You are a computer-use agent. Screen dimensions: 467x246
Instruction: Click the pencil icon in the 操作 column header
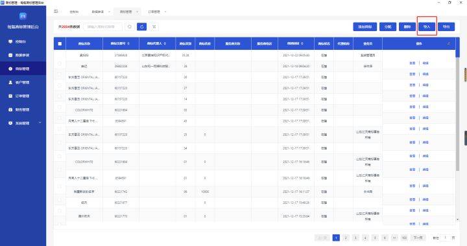pos(449,43)
